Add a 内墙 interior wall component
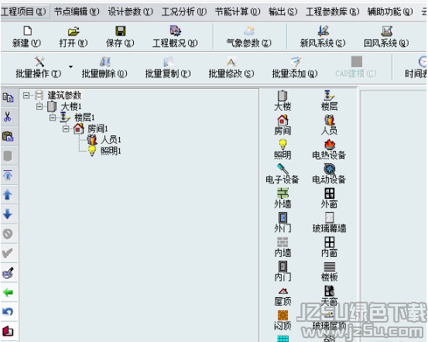The width and height of the screenshot is (428, 342). click(282, 247)
